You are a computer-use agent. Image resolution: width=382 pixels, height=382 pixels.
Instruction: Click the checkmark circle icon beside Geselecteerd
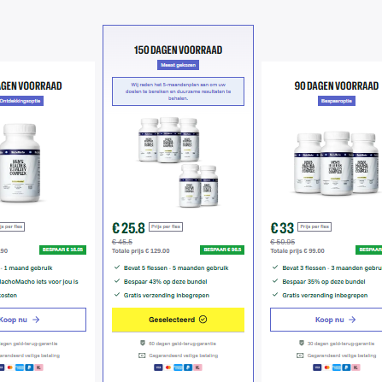pos(203,320)
